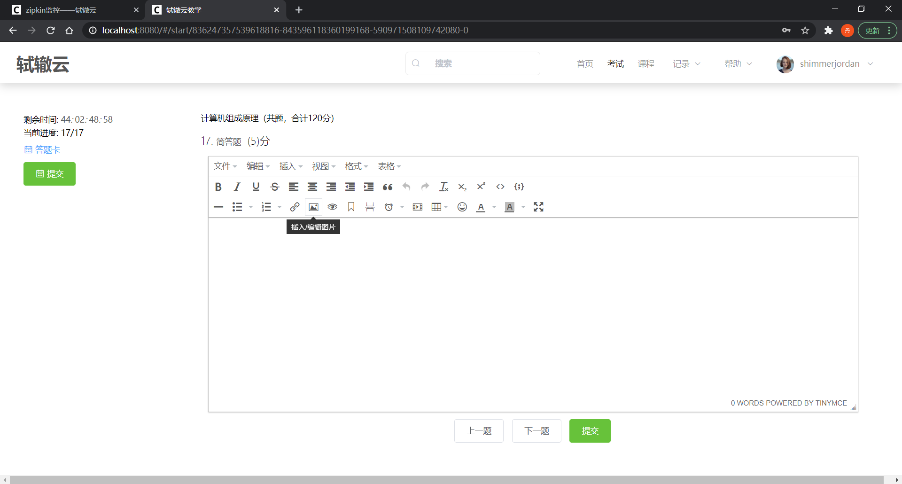Create a bullet list

237,207
